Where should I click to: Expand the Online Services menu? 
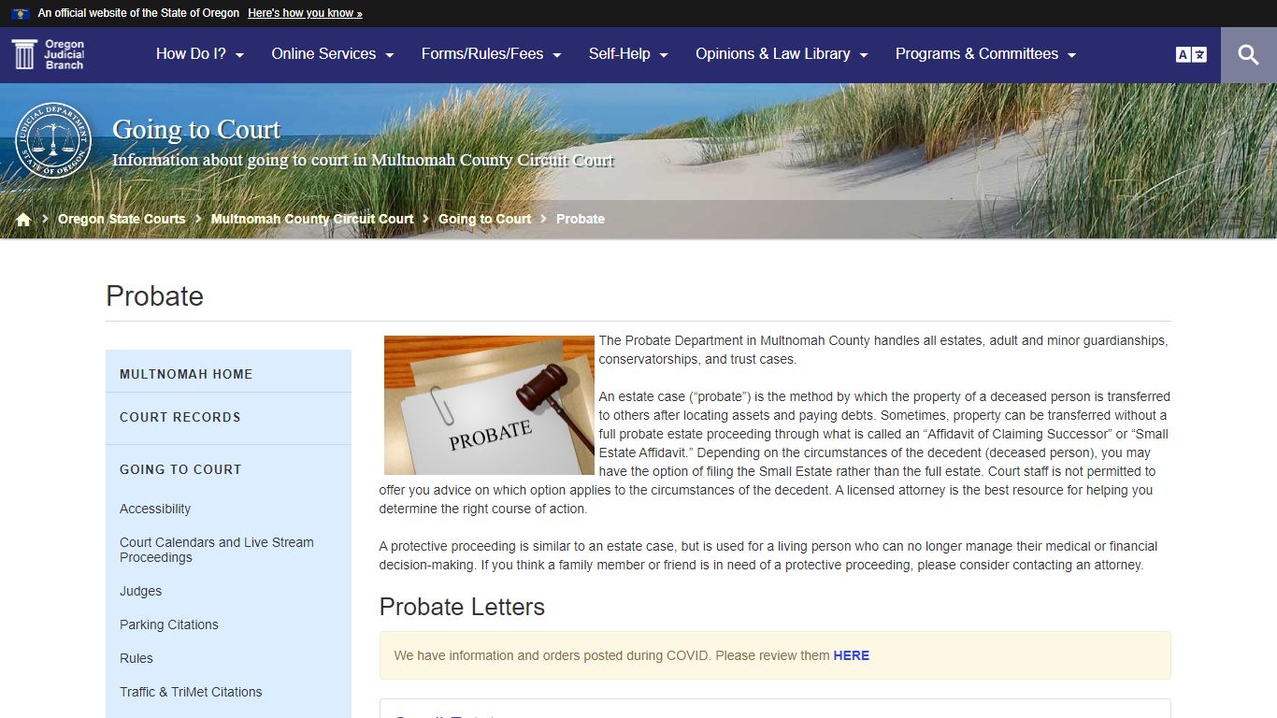[333, 54]
